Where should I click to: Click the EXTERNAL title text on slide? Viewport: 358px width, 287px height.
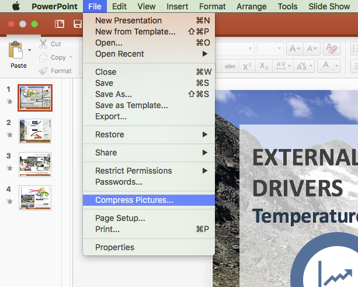pyautogui.click(x=305, y=158)
